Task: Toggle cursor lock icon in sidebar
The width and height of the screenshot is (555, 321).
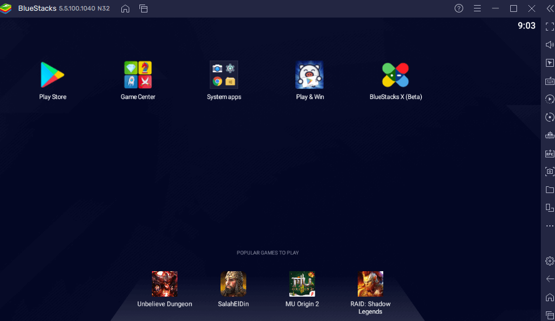Action: [x=550, y=63]
